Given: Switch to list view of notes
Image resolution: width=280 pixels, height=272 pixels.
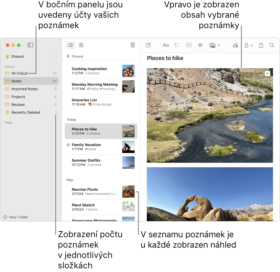Looking at the screenshot, I should [70, 45].
